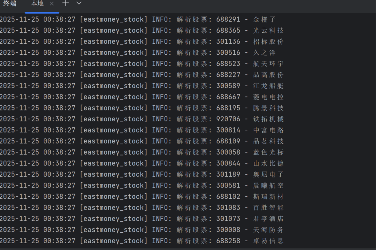Click log line for 300058 蓝色光标
The height and width of the screenshot is (250, 376).
(x=142, y=153)
